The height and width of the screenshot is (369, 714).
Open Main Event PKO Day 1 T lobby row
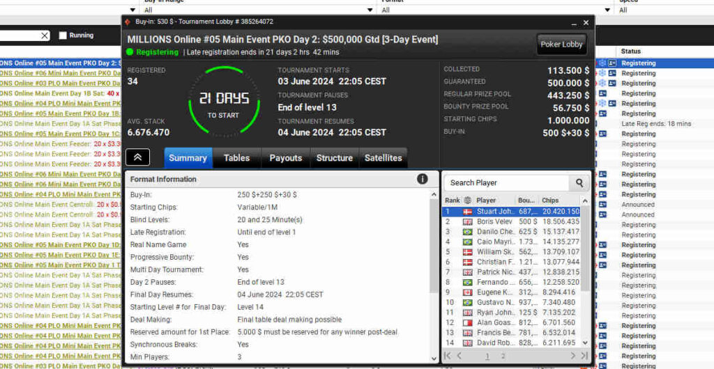pos(61,265)
